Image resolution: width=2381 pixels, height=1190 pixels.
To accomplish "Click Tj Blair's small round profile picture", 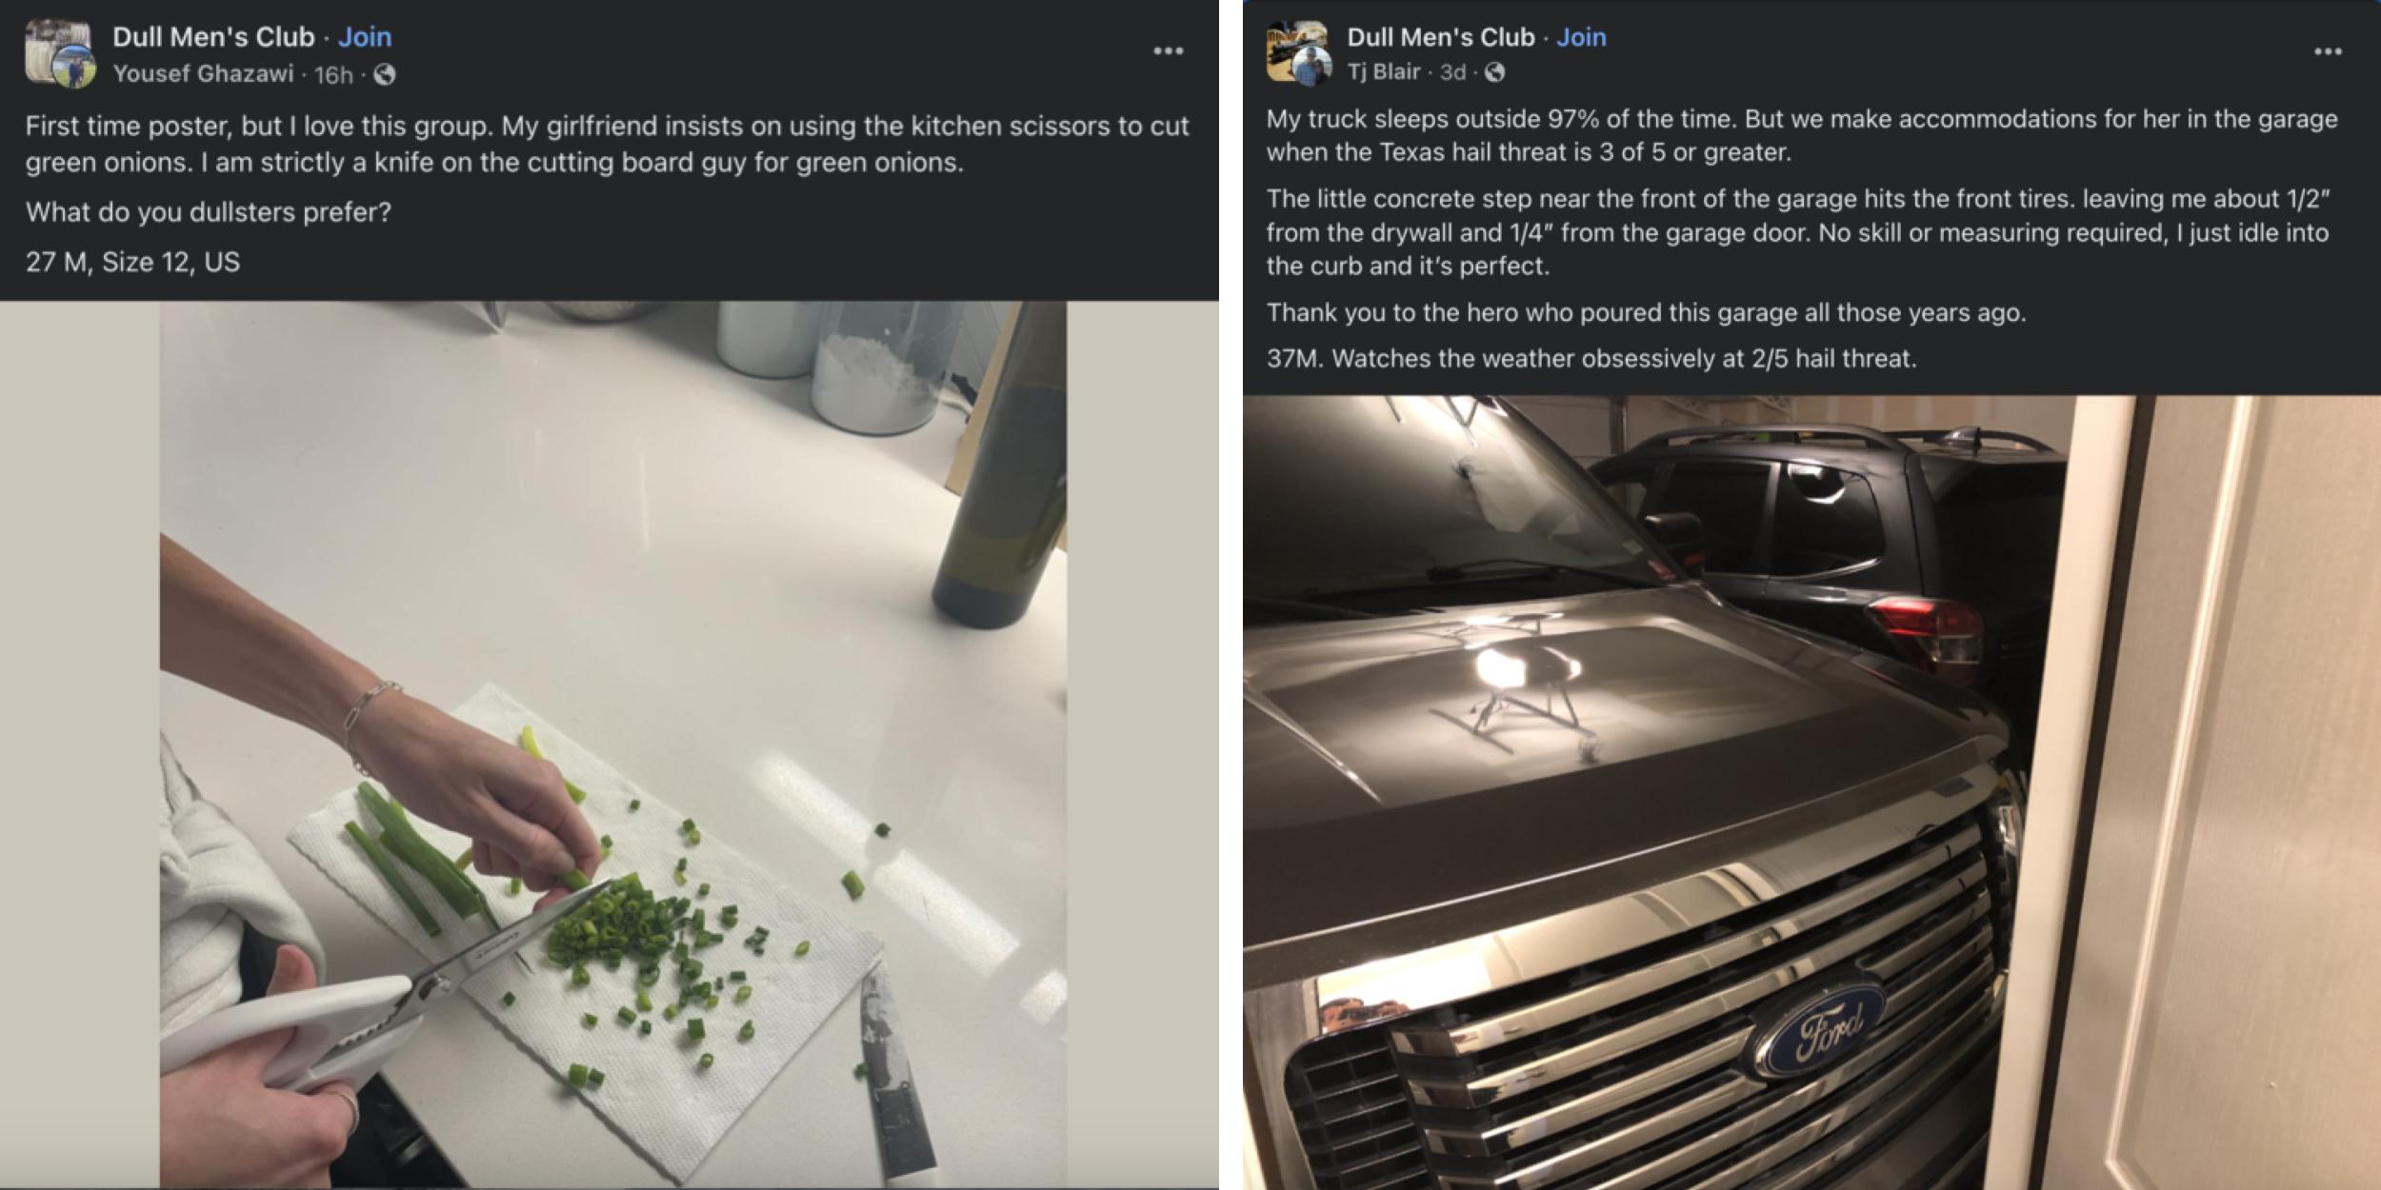I will point(1311,67).
